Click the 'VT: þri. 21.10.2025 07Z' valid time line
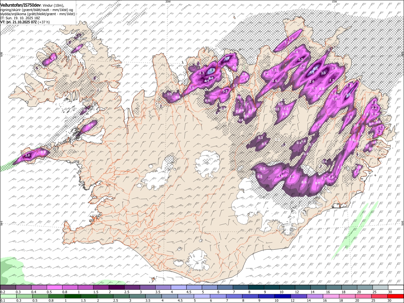Screen dimensions: 404x303 coord(19,22)
